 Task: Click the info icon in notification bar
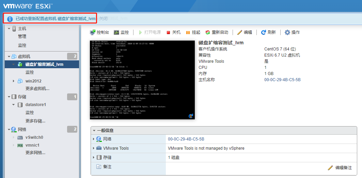click(x=10, y=19)
